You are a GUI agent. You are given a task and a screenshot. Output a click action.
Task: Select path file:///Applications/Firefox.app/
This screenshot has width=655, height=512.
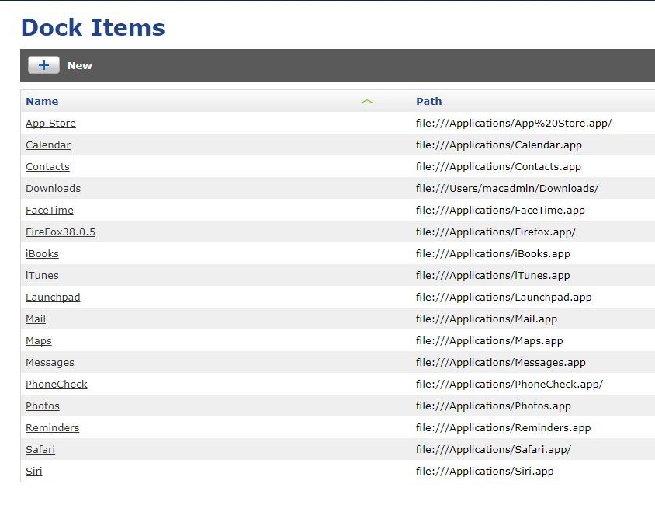coord(496,232)
